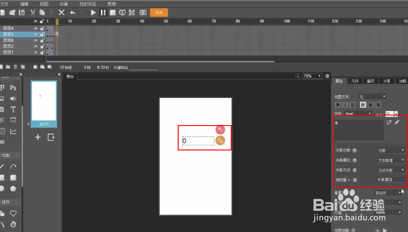Screen dimensions: 408x232
Task: Save the project with the floppy disk icon
Action: (22, 13)
